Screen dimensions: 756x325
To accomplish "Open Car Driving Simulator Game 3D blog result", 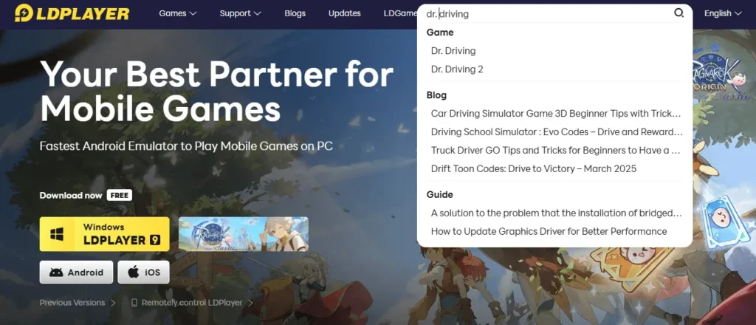I will pyautogui.click(x=556, y=114).
